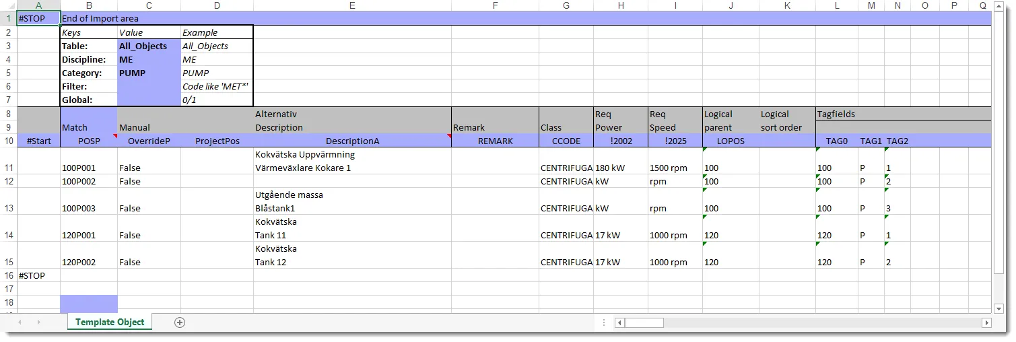1016x342 pixels.
Task: Select the 'OverrideP' header cell
Action: click(x=149, y=141)
